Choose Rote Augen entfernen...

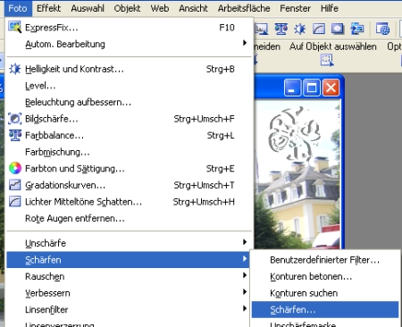tap(129, 218)
